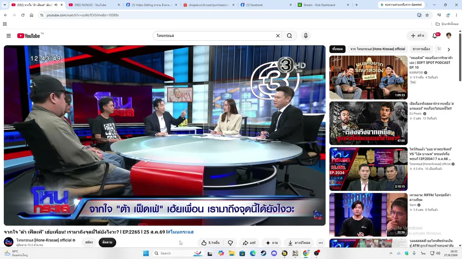Viewport: 462px width, 259px height.
Task: Bookmark this page with star icon
Action: click(427, 15)
